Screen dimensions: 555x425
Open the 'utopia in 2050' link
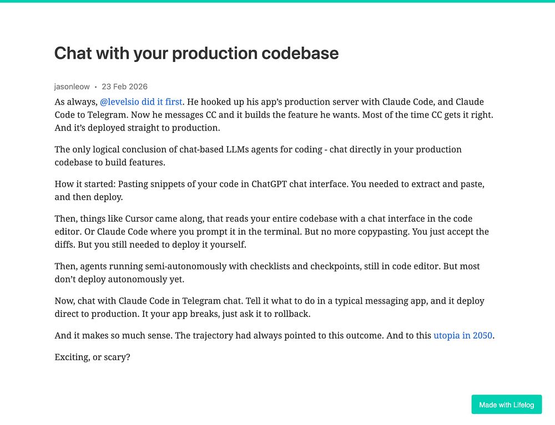tap(462, 335)
